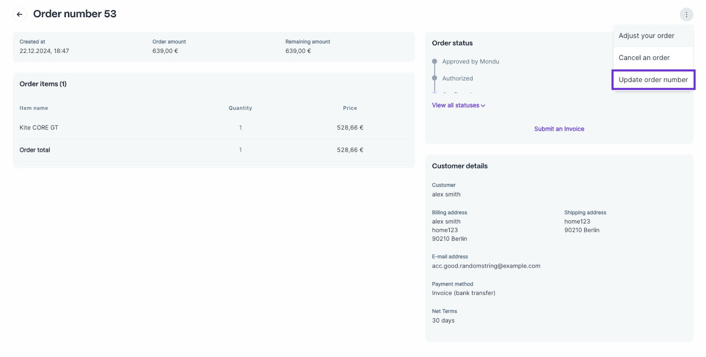Image resolution: width=706 pixels, height=357 pixels.
Task: Select the Price column header
Action: [x=350, y=108]
